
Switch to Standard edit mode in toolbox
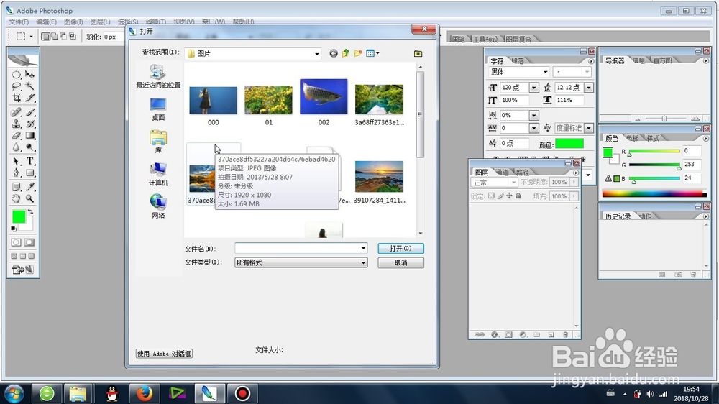coord(16,242)
